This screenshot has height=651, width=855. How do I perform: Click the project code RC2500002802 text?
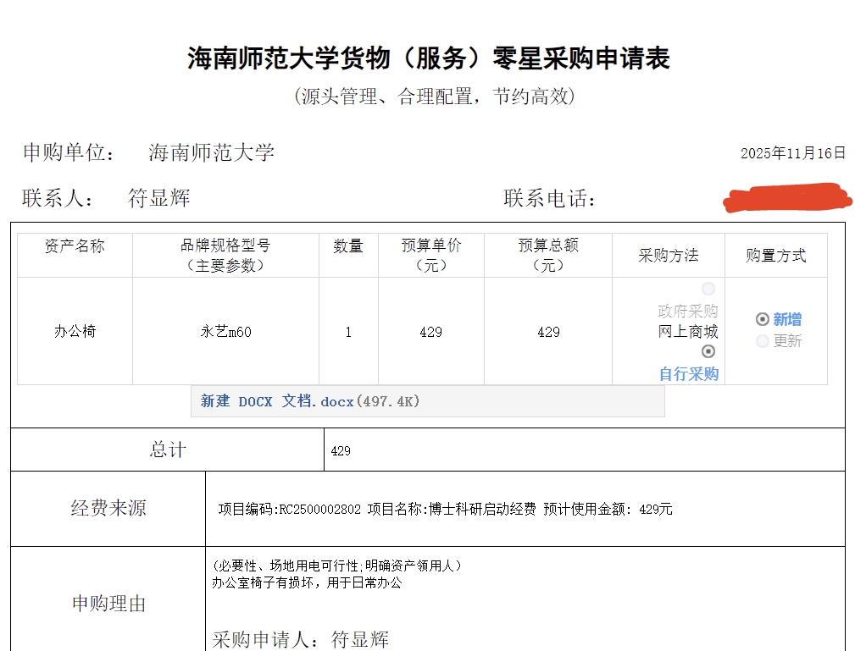pyautogui.click(x=319, y=509)
